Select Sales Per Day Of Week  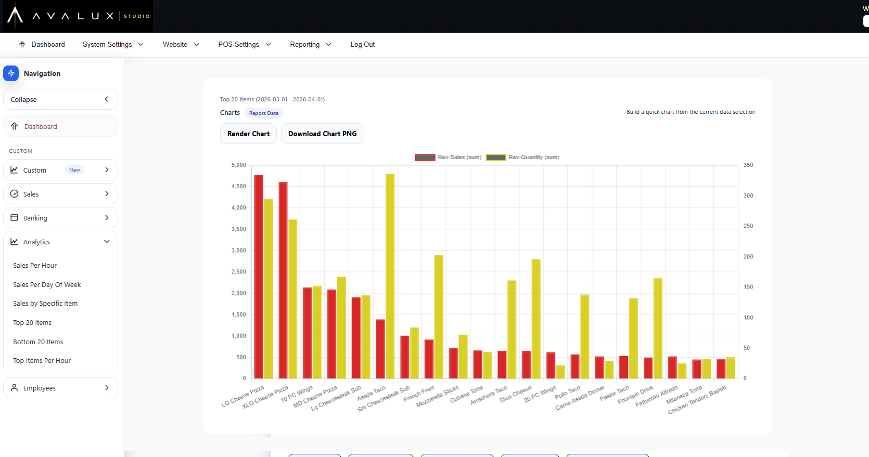pos(47,285)
